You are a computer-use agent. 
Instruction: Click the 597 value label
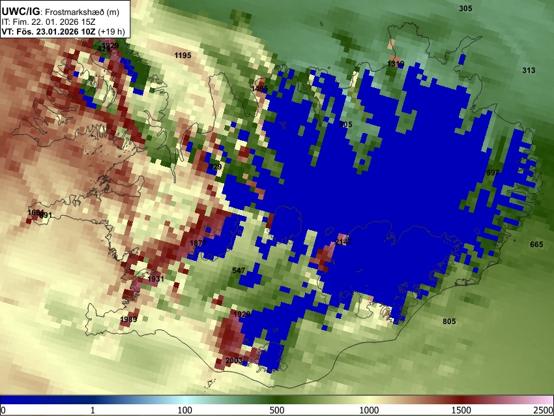point(493,173)
